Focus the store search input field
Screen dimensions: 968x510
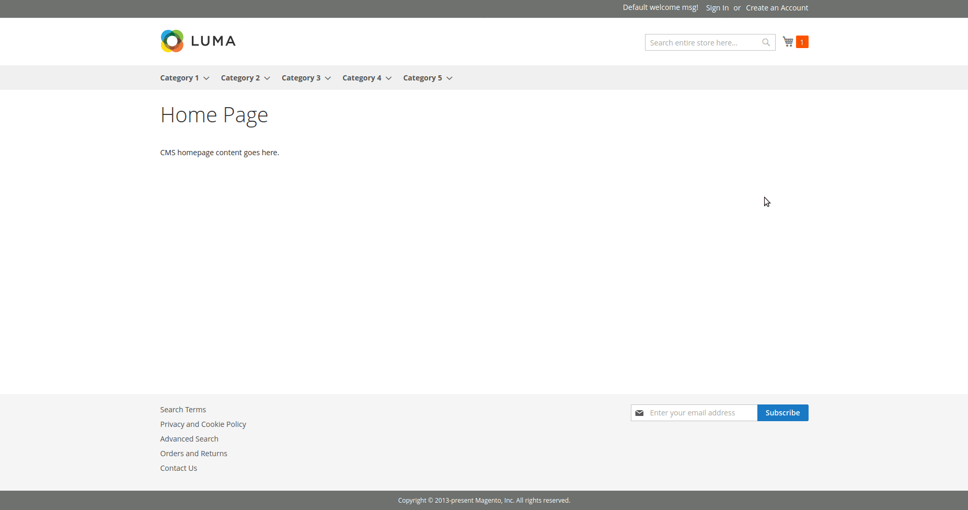click(x=710, y=42)
